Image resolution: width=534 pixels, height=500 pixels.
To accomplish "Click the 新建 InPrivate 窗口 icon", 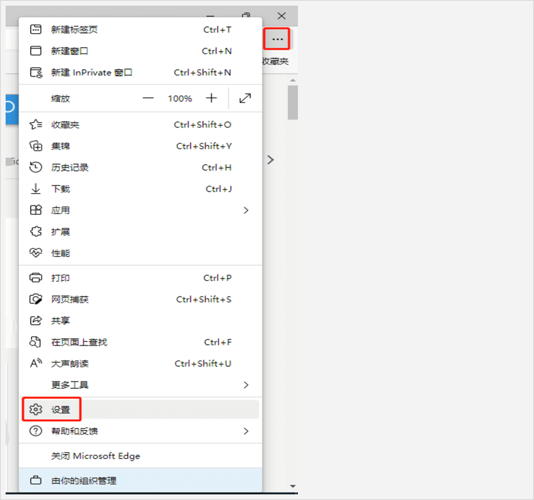I will tap(36, 72).
